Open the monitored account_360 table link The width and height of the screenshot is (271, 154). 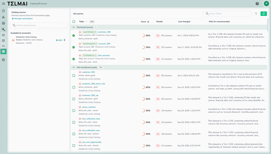(104, 44)
